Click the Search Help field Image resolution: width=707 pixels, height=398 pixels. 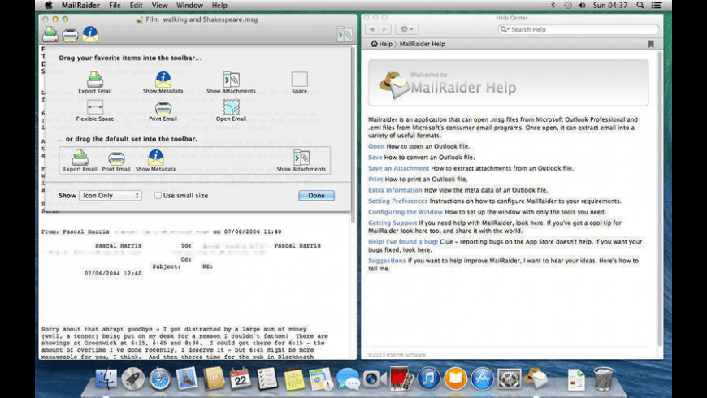[x=578, y=29]
